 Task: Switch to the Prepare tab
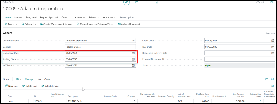pyautogui.click(x=18, y=17)
